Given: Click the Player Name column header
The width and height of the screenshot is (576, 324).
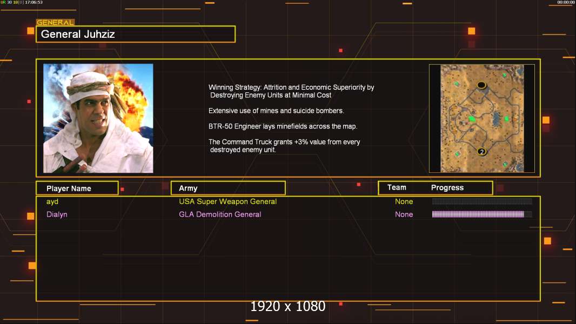Looking at the screenshot, I should (x=77, y=188).
